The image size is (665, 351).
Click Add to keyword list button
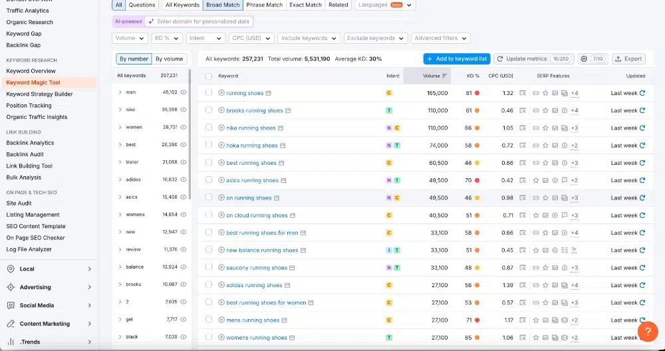point(457,59)
